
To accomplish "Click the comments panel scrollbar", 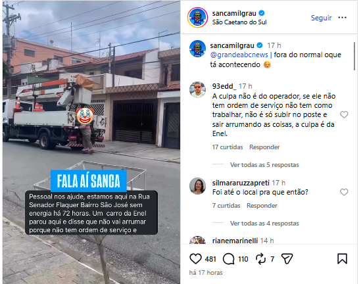I will click(354, 56).
